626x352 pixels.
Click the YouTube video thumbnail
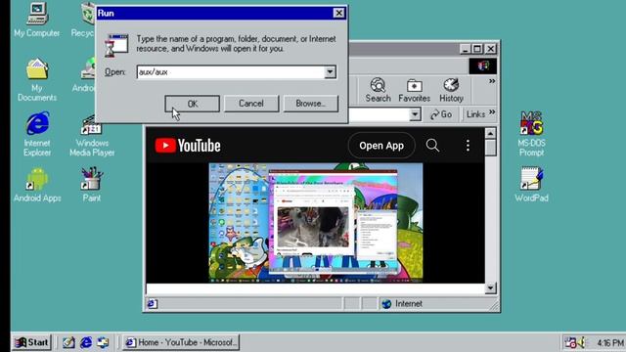tap(315, 223)
